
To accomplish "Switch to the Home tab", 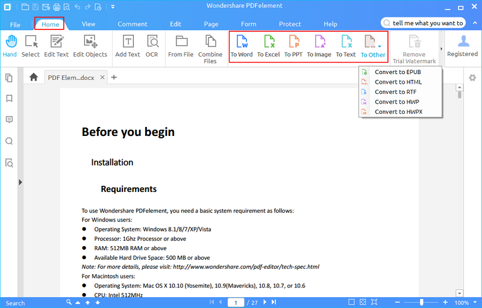I will coord(51,24).
